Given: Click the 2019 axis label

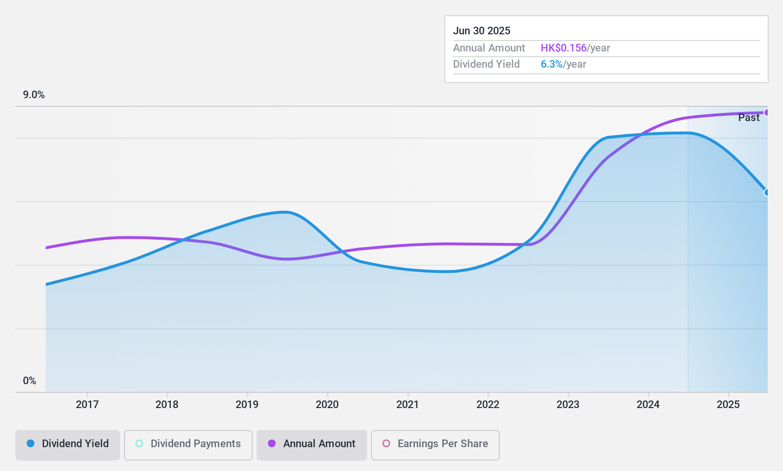Looking at the screenshot, I should [x=247, y=405].
